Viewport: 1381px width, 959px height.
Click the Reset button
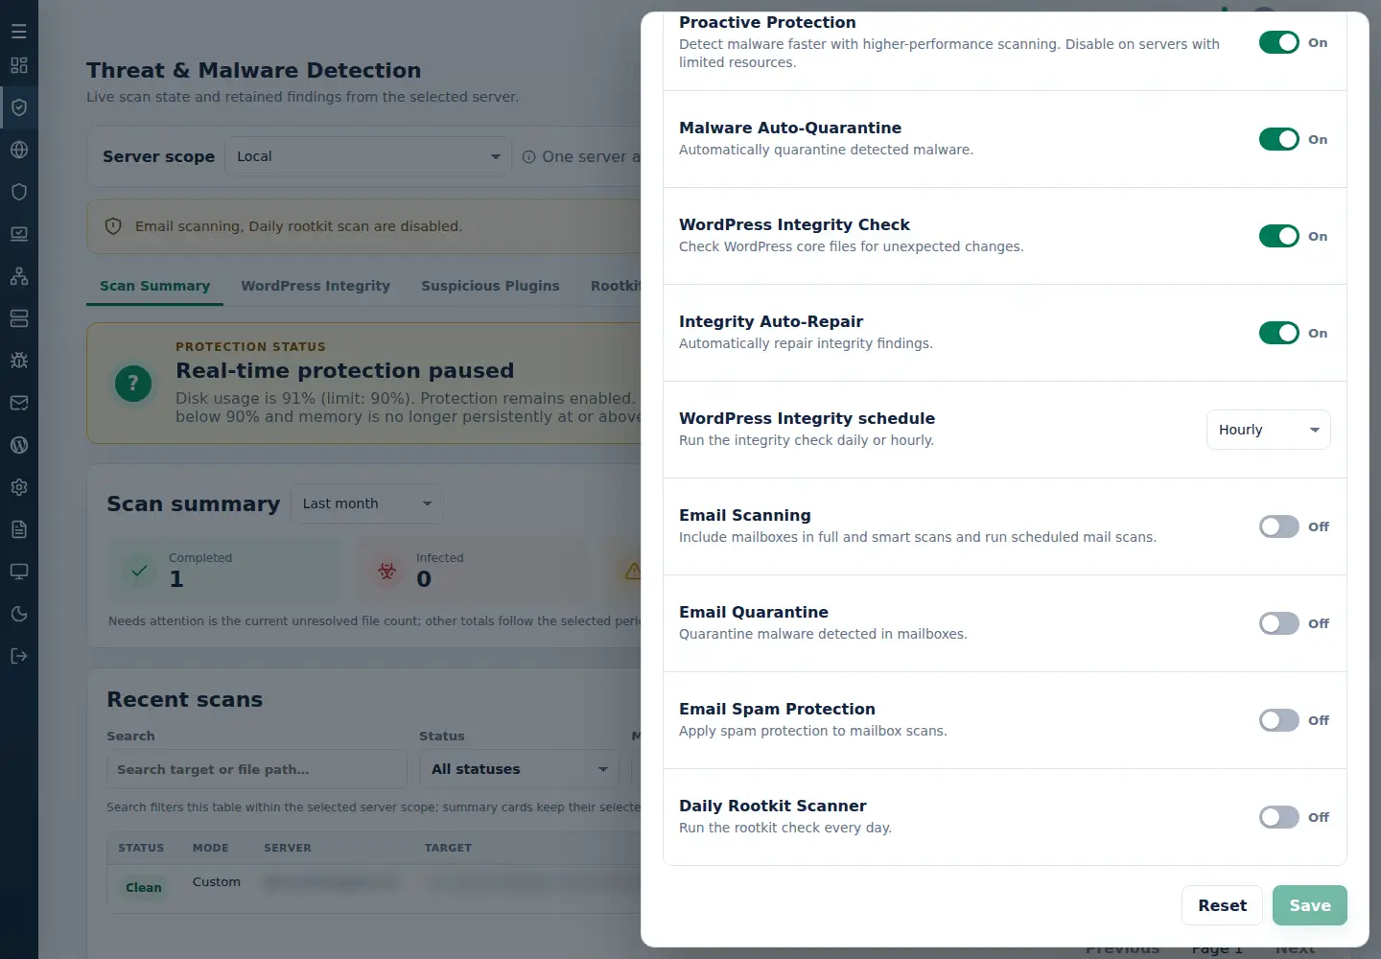[1222, 905]
